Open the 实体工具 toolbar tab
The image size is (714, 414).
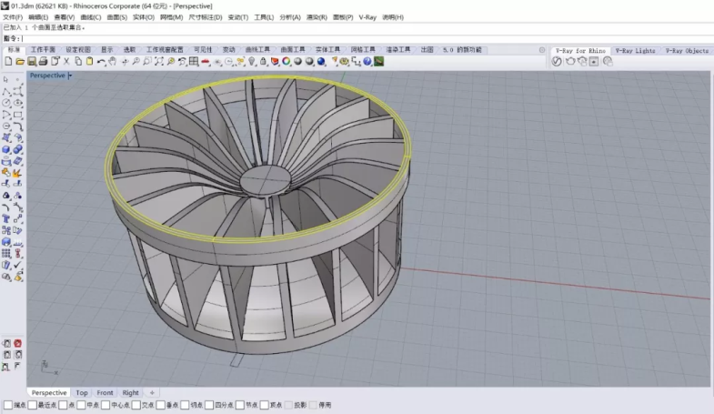coord(327,51)
